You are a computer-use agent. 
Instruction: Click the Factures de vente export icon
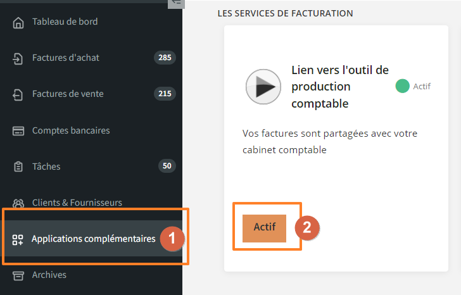(18, 94)
